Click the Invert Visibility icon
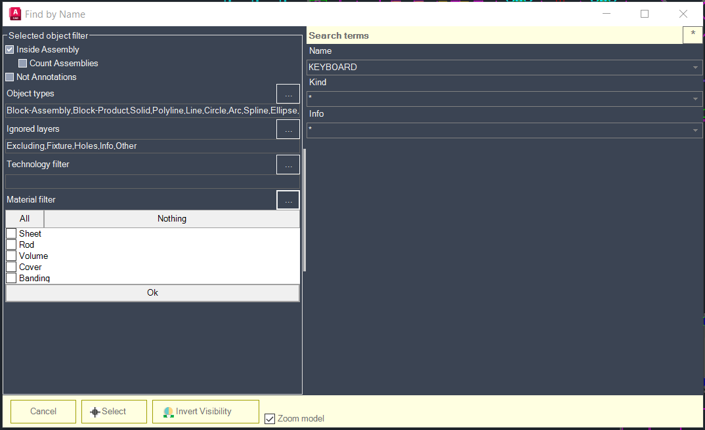The width and height of the screenshot is (705, 430). [x=169, y=412]
